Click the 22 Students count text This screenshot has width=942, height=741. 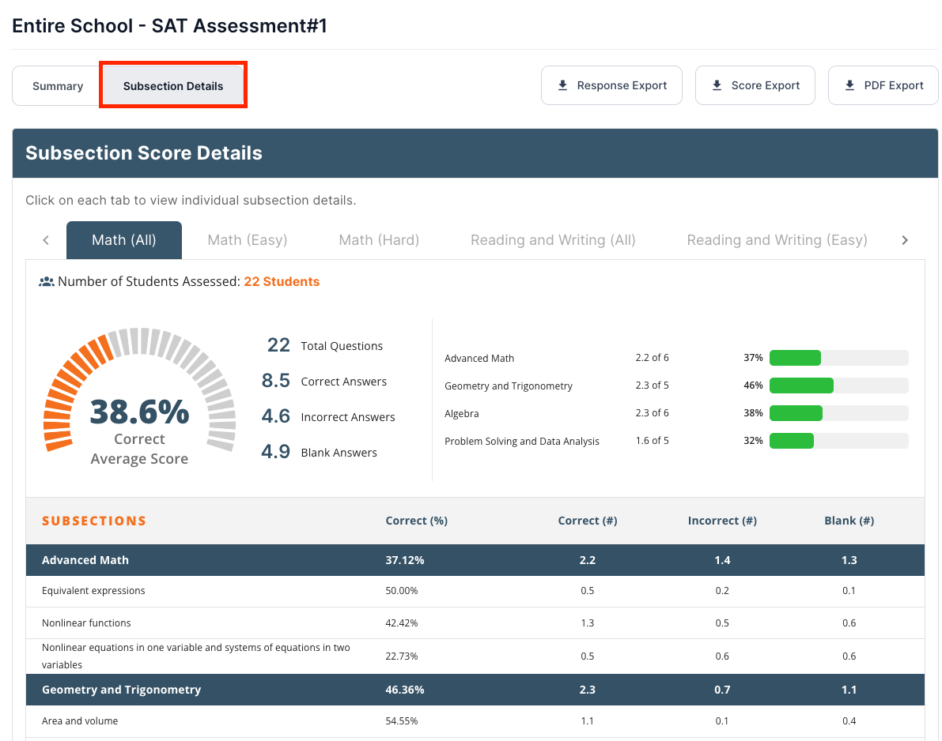coord(282,281)
